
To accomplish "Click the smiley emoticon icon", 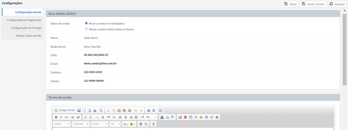I will click(x=201, y=117).
